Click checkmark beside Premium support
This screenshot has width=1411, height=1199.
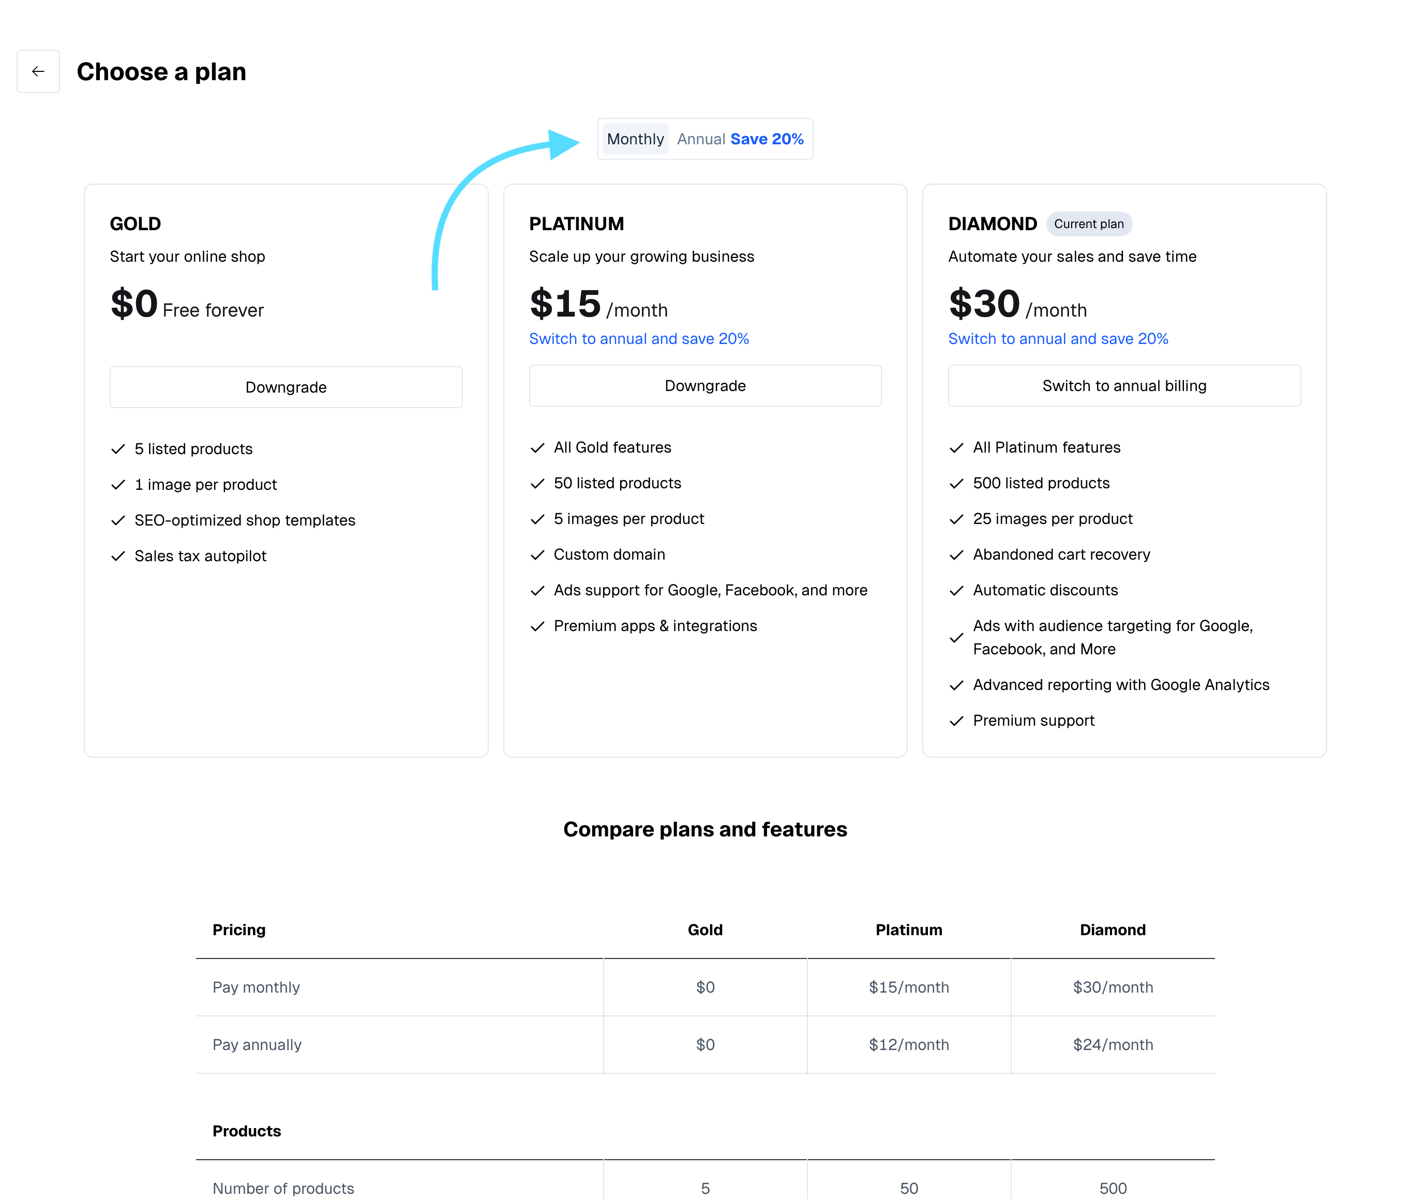click(956, 721)
